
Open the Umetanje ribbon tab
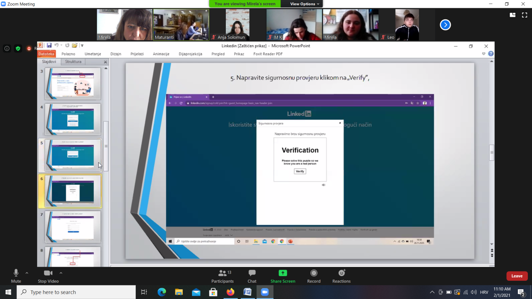click(x=93, y=54)
